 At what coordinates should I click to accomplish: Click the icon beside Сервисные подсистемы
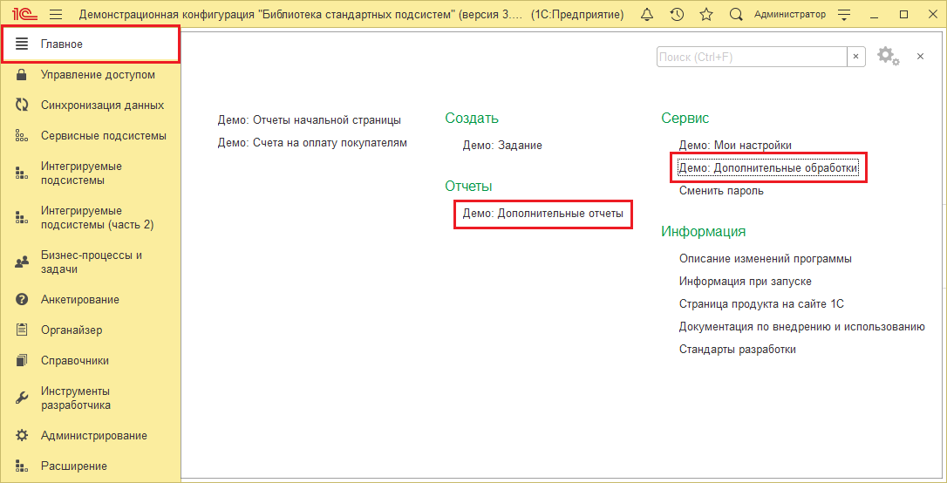click(22, 136)
